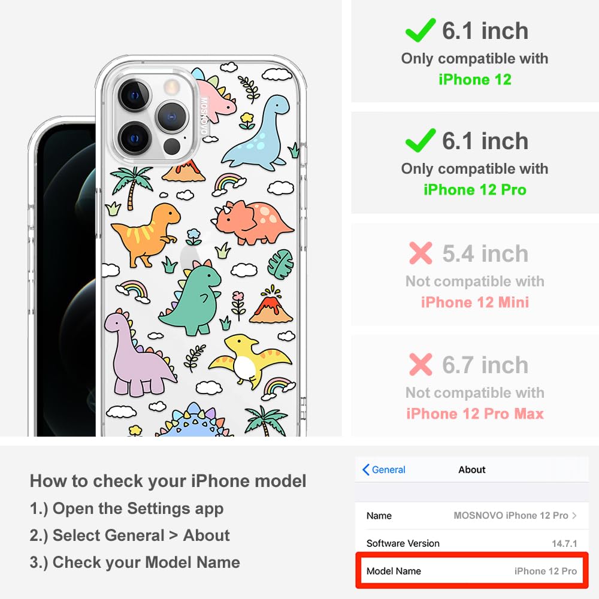Click the orange triceratops illustration
599x599 pixels.
pos(253,222)
